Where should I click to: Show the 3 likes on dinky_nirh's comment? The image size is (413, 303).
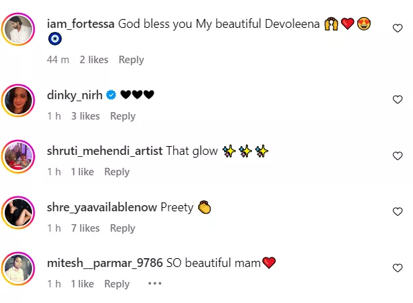tap(85, 116)
